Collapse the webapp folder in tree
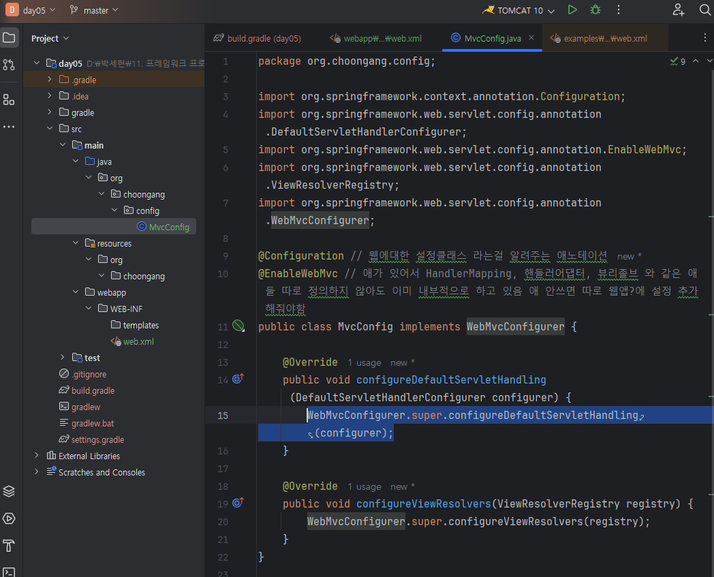The width and height of the screenshot is (714, 577). pyautogui.click(x=75, y=292)
